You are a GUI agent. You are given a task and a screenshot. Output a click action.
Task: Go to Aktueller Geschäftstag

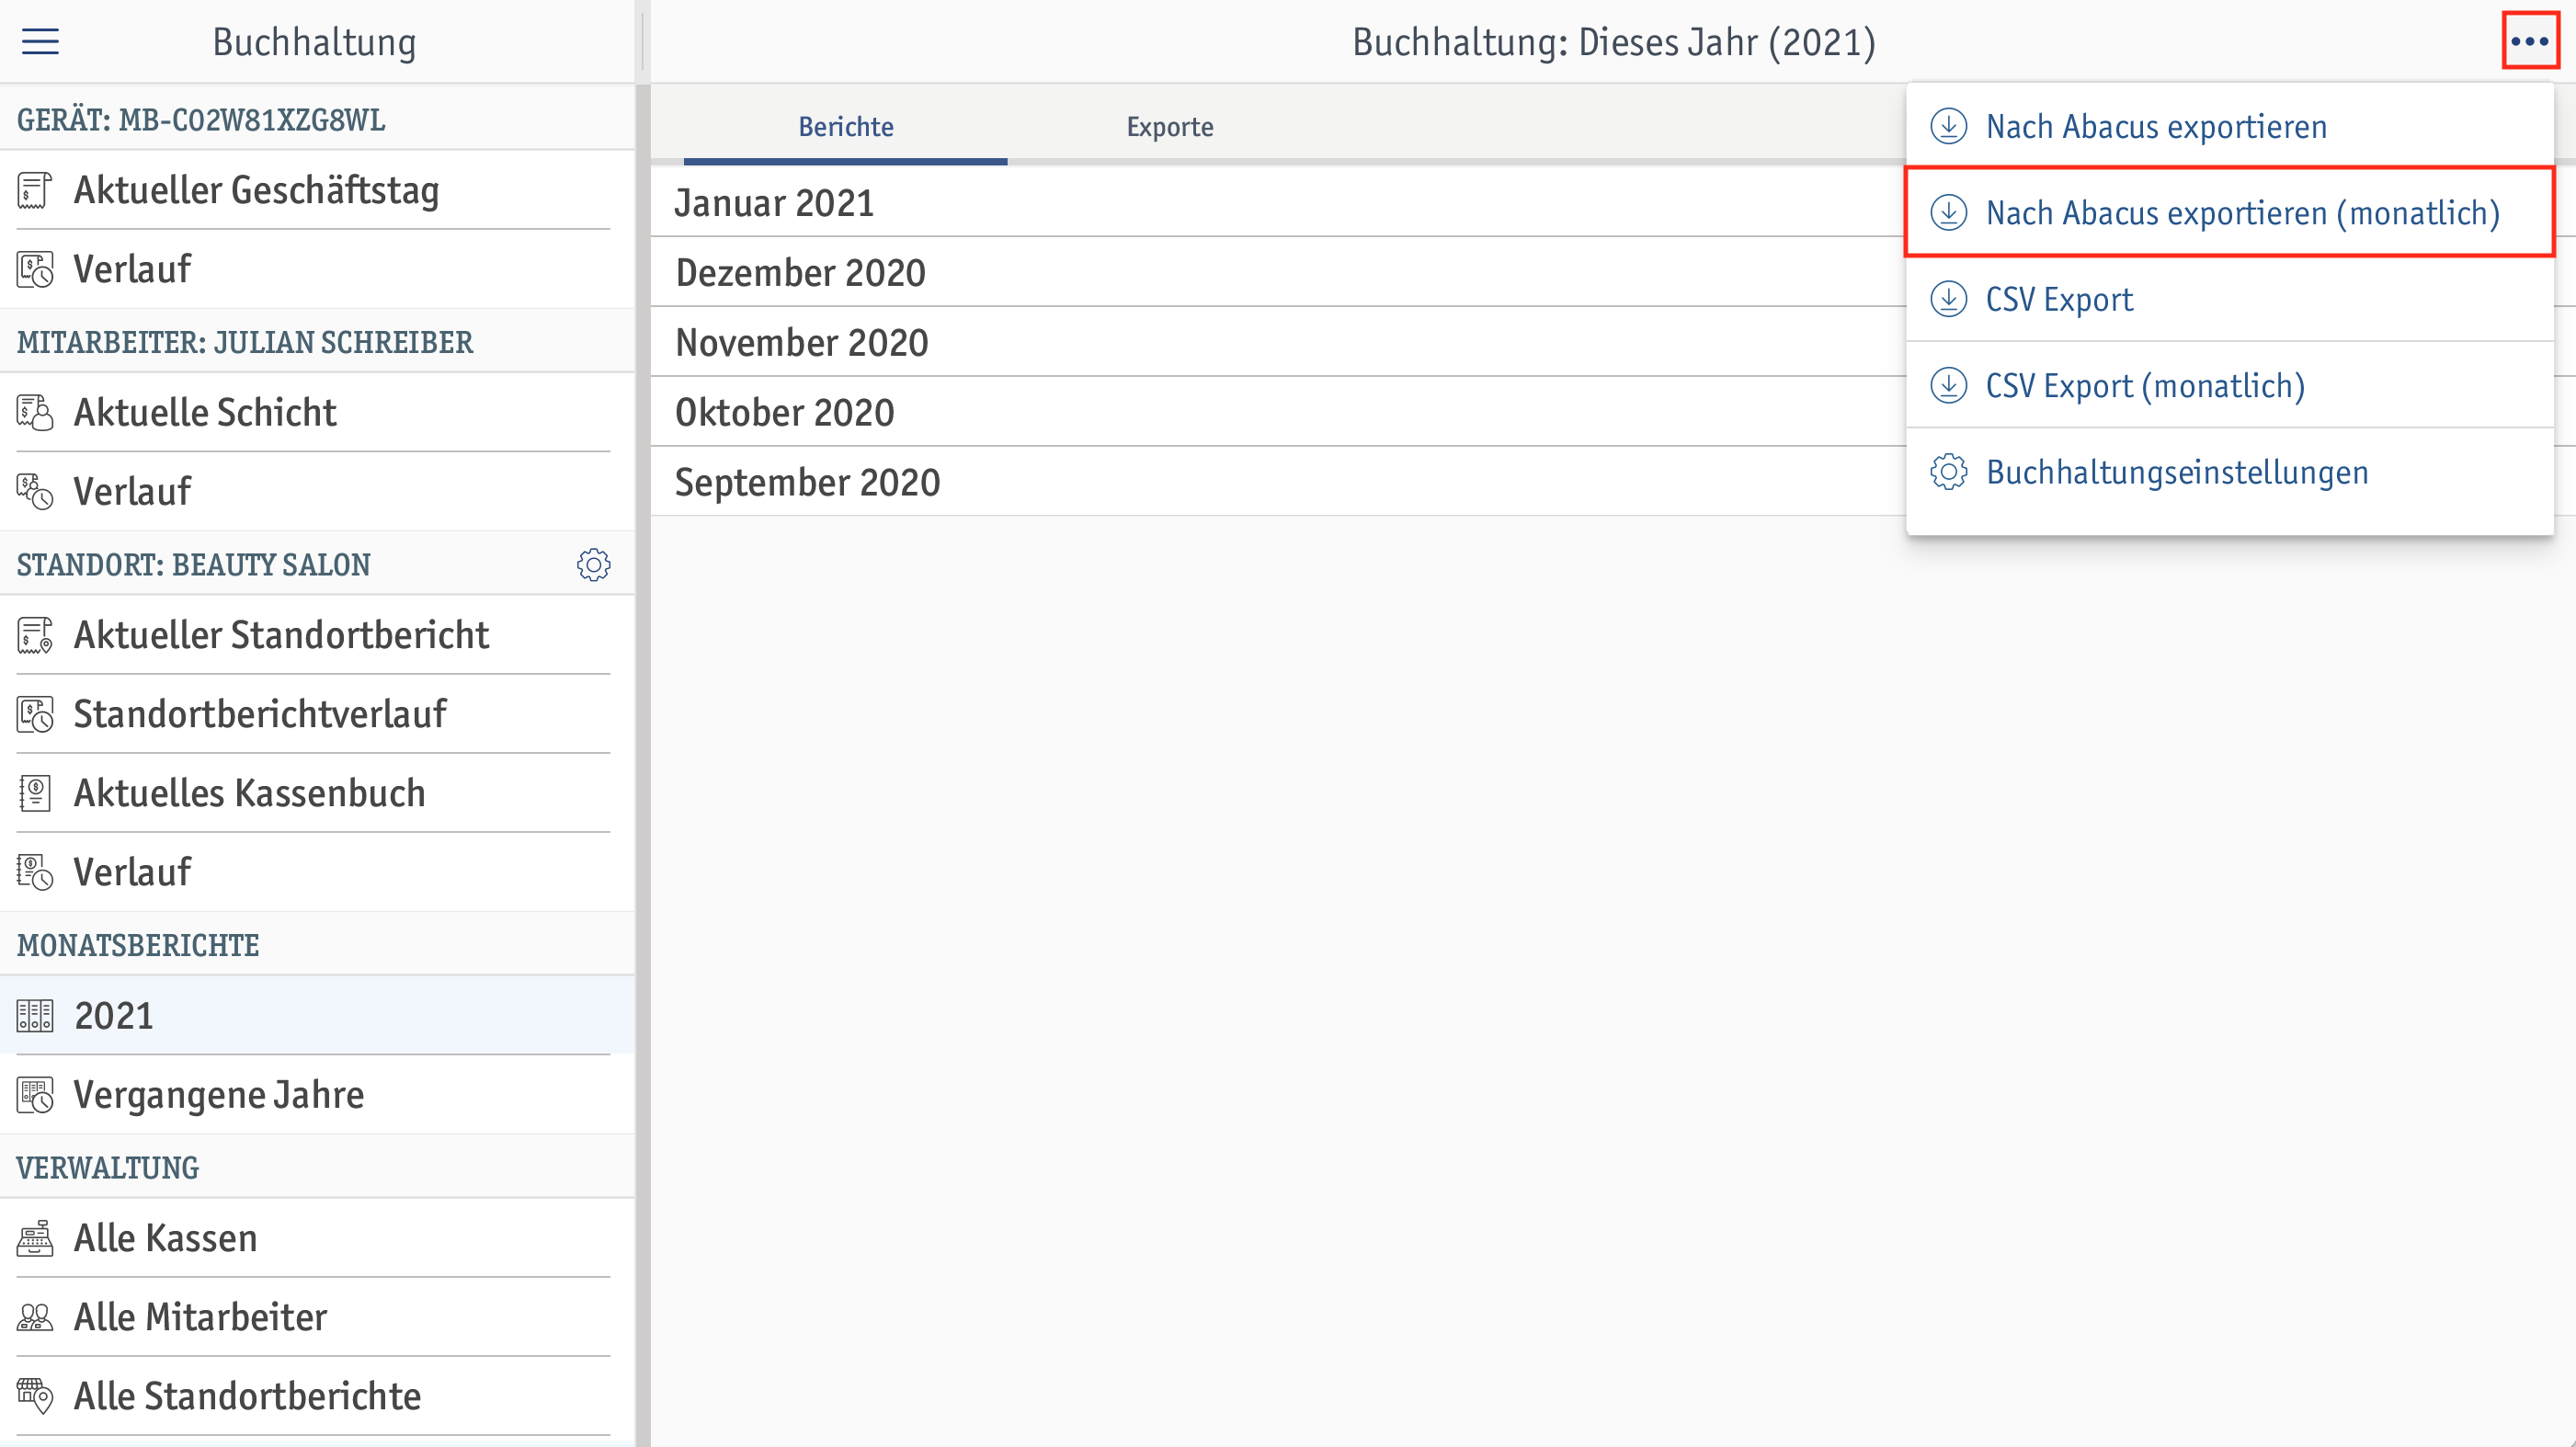point(317,190)
